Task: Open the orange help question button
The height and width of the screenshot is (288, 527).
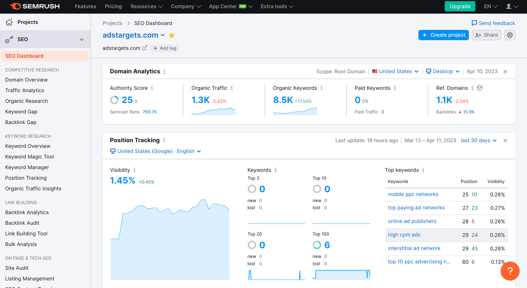Action: [x=510, y=271]
